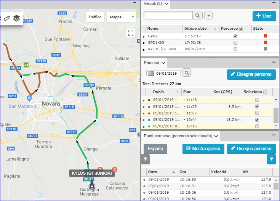The width and height of the screenshot is (280, 201).
Task: Toggle fullscreen map view
Action: pos(131,33)
